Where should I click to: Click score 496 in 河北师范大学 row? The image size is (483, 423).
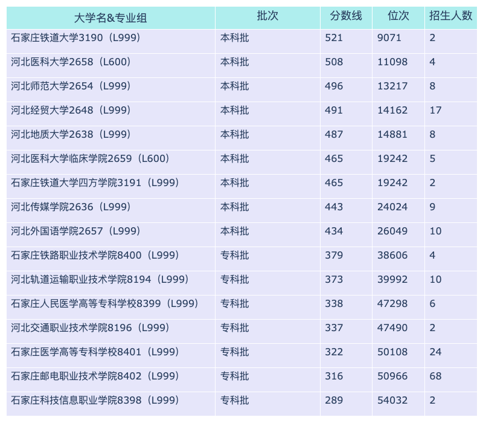pyautogui.click(x=334, y=86)
